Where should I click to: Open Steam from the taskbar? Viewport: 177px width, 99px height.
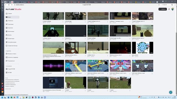point(36,97)
